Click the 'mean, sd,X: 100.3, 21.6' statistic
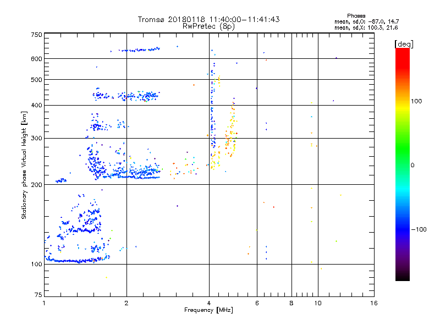Screen dimensions: 440x330 366,28
